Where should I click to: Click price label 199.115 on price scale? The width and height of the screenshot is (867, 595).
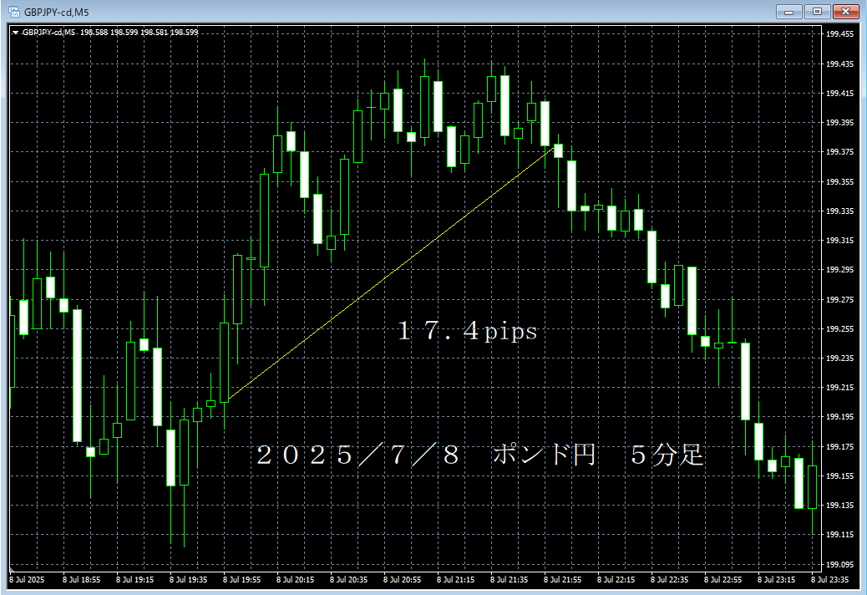[840, 535]
